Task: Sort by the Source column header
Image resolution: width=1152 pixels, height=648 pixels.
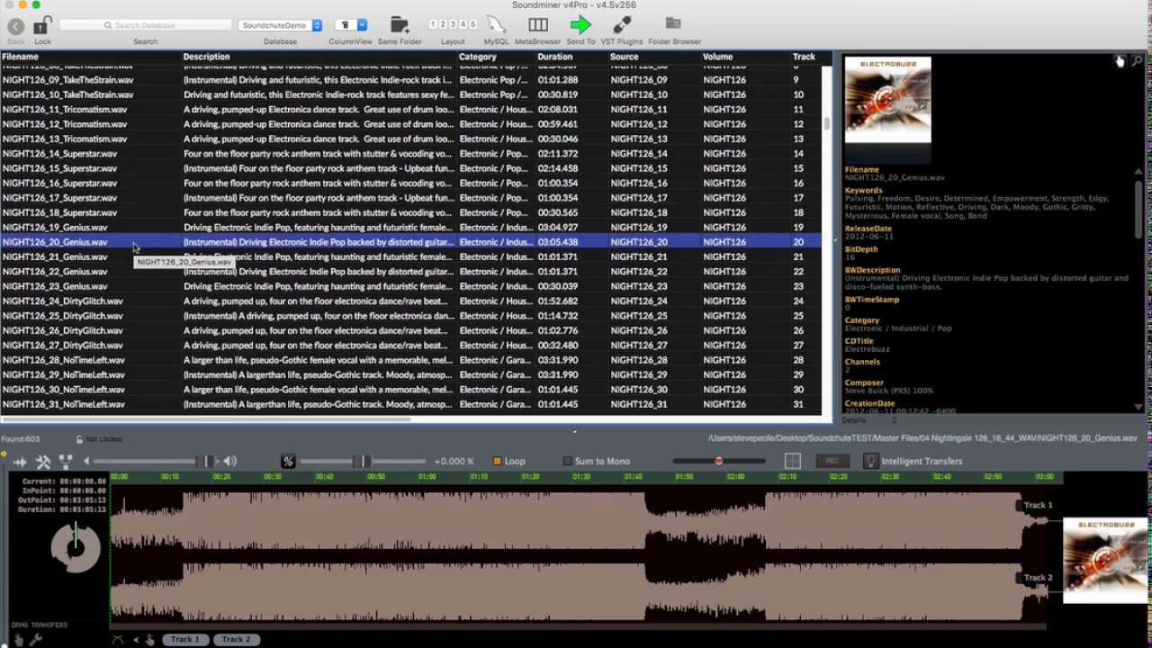Action: pyautogui.click(x=625, y=57)
